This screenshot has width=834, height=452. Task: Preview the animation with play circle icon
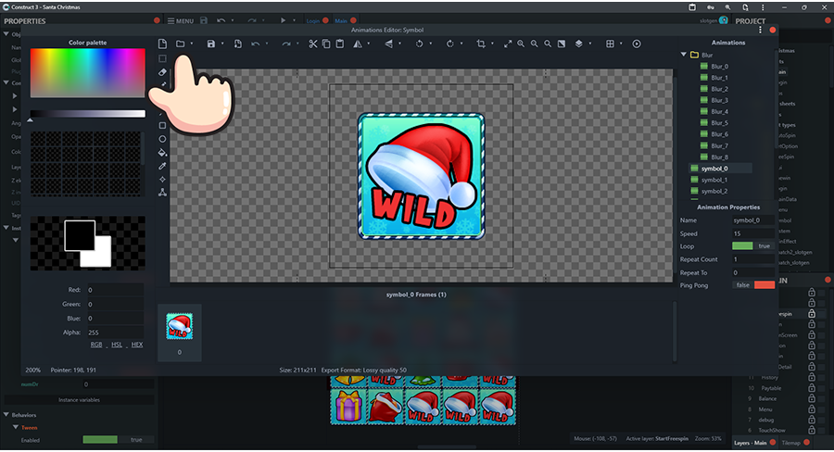click(637, 44)
